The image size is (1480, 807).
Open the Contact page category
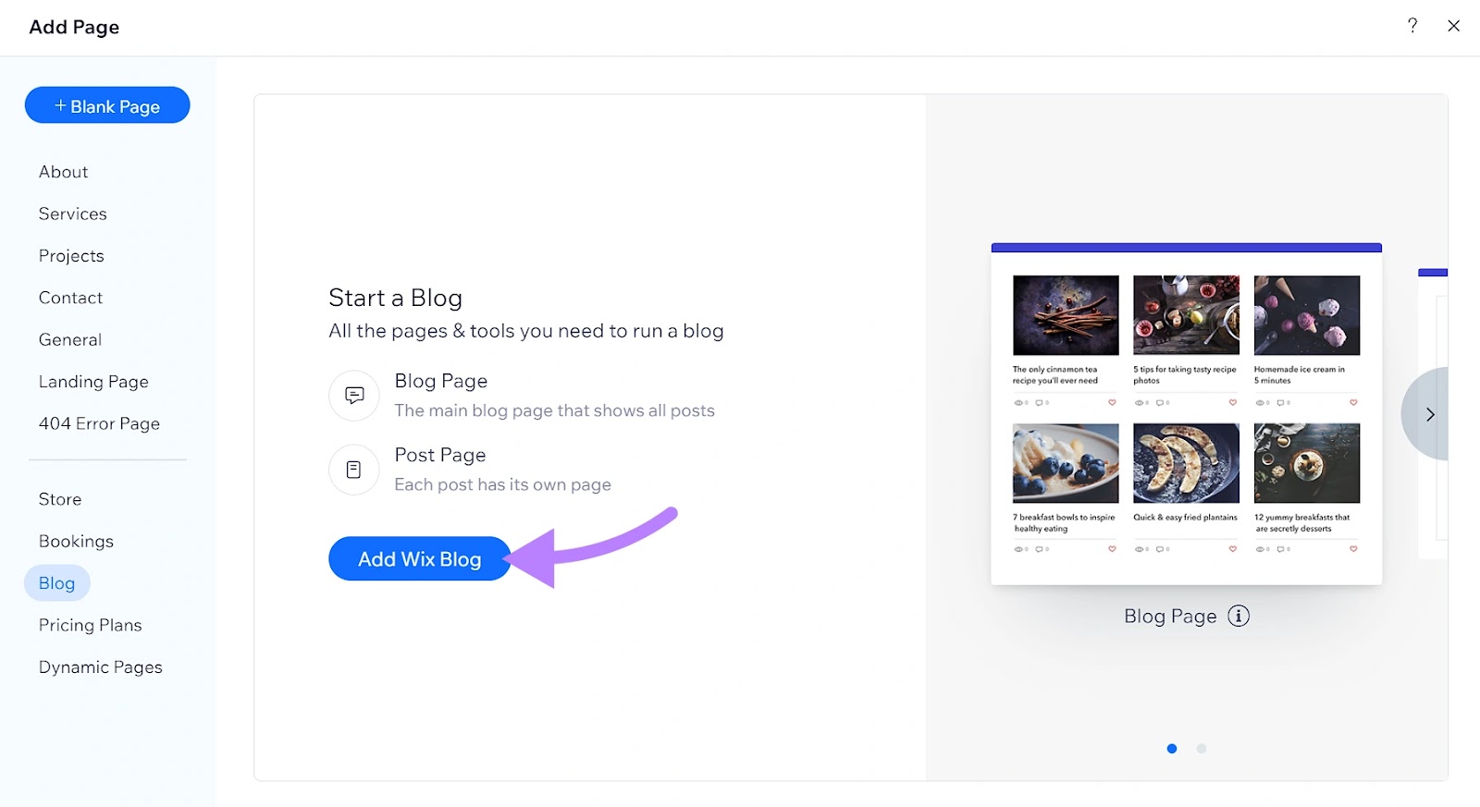(x=70, y=298)
